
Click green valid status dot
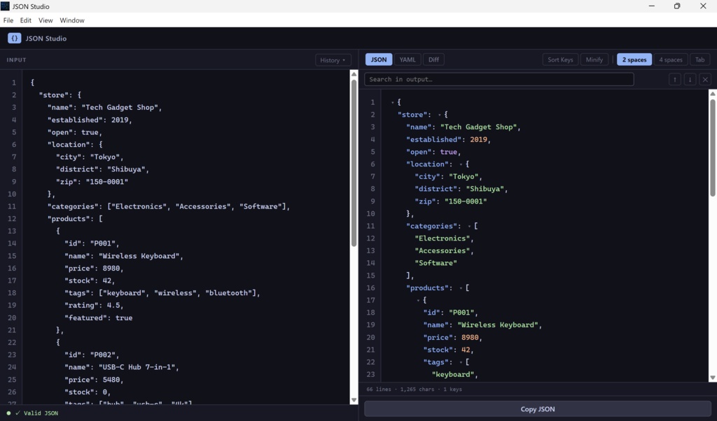[8, 413]
